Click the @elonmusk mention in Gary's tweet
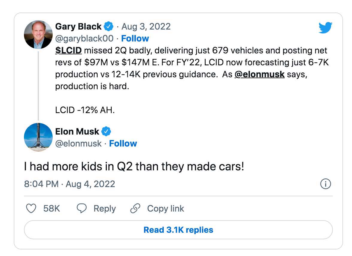This screenshot has height=256, width=352. [260, 74]
